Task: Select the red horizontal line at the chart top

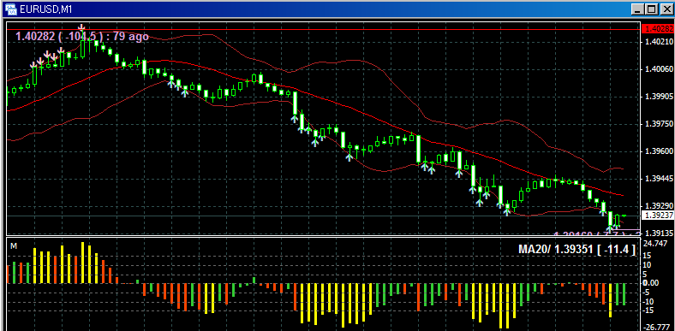Action: click(323, 29)
